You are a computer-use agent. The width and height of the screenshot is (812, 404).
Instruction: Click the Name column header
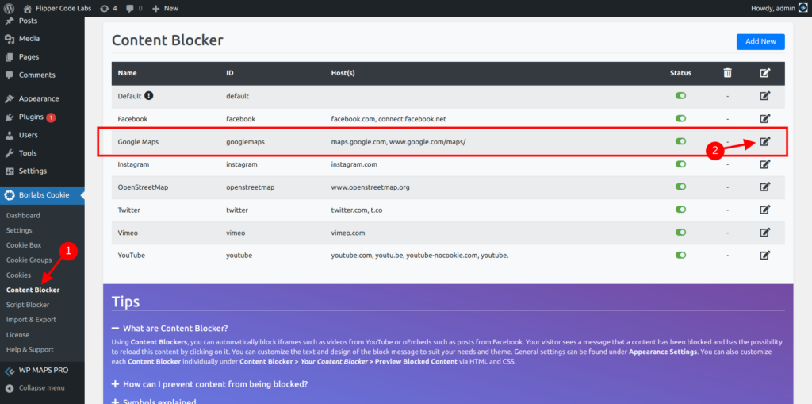click(x=128, y=73)
